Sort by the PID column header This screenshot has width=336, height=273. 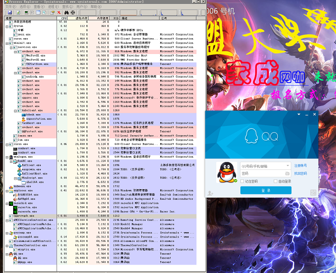(115, 18)
